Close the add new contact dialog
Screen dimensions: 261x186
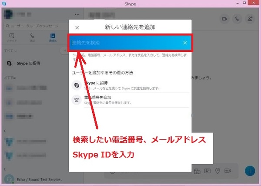pyautogui.click(x=77, y=27)
